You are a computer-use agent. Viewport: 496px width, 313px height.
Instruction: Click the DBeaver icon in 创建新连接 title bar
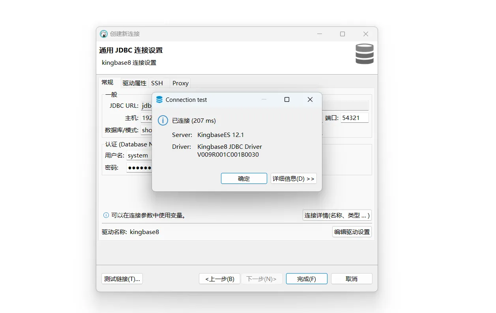(104, 34)
